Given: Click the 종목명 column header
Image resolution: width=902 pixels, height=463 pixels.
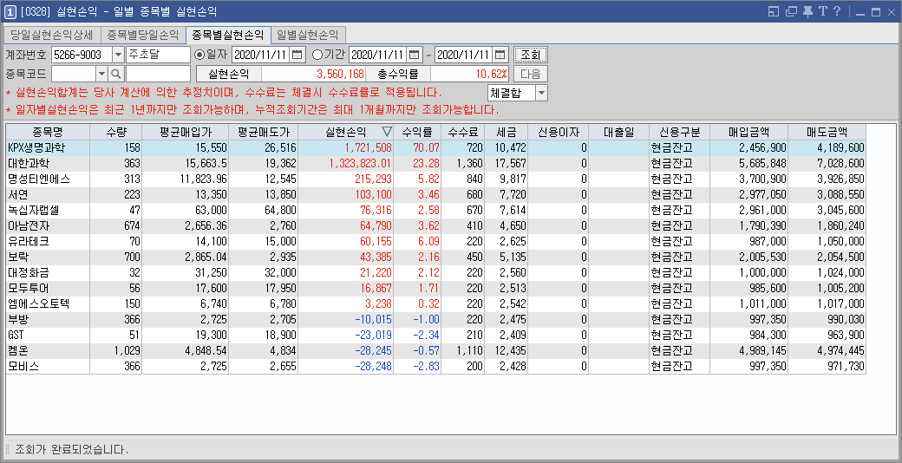Looking at the screenshot, I should [x=48, y=133].
